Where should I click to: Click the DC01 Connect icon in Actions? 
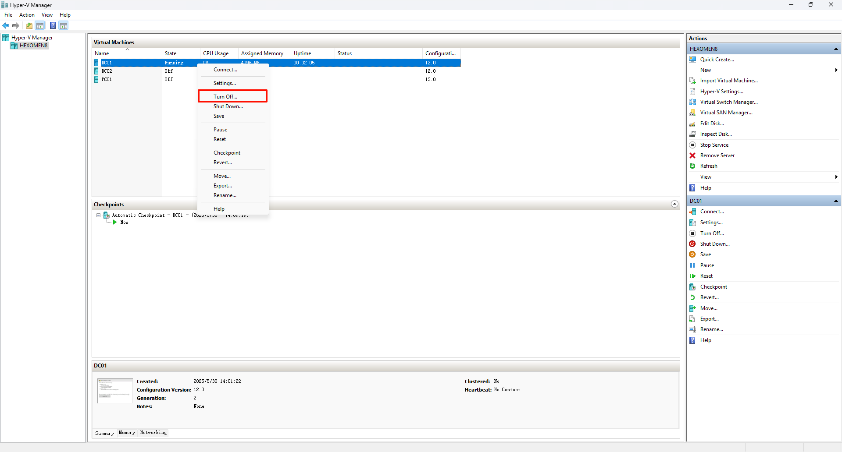click(692, 212)
